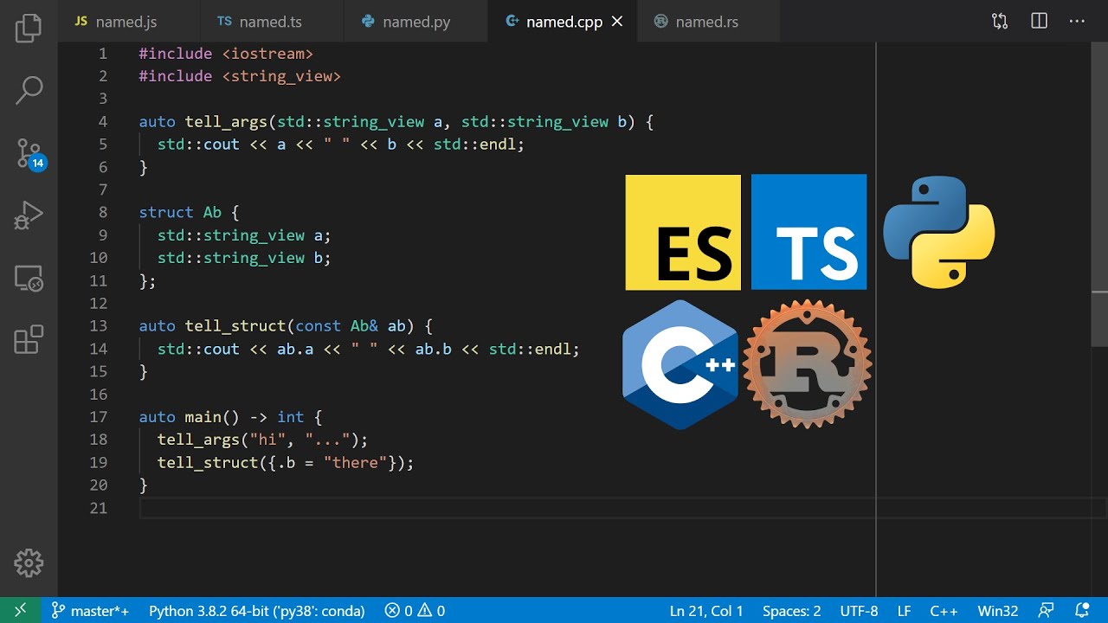Open the Manage gear menu

click(29, 563)
